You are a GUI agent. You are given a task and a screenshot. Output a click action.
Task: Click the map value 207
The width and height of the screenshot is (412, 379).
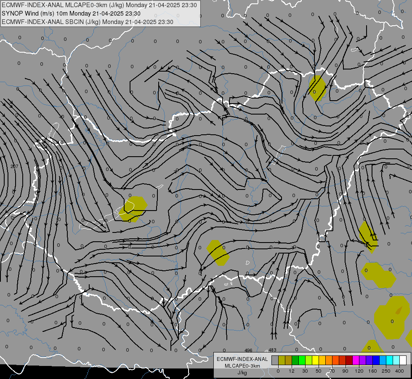click(14, 166)
